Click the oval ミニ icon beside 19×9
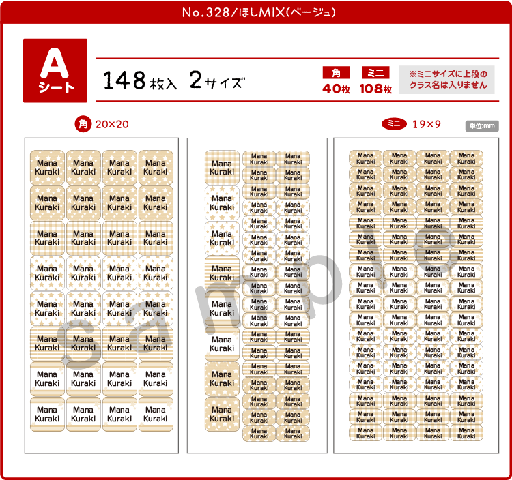 pyautogui.click(x=394, y=124)
